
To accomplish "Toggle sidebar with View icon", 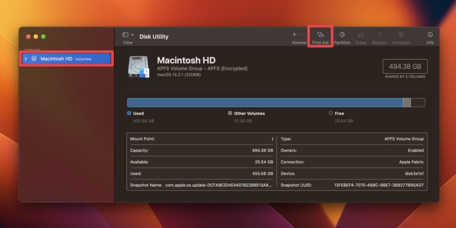I will [125, 35].
